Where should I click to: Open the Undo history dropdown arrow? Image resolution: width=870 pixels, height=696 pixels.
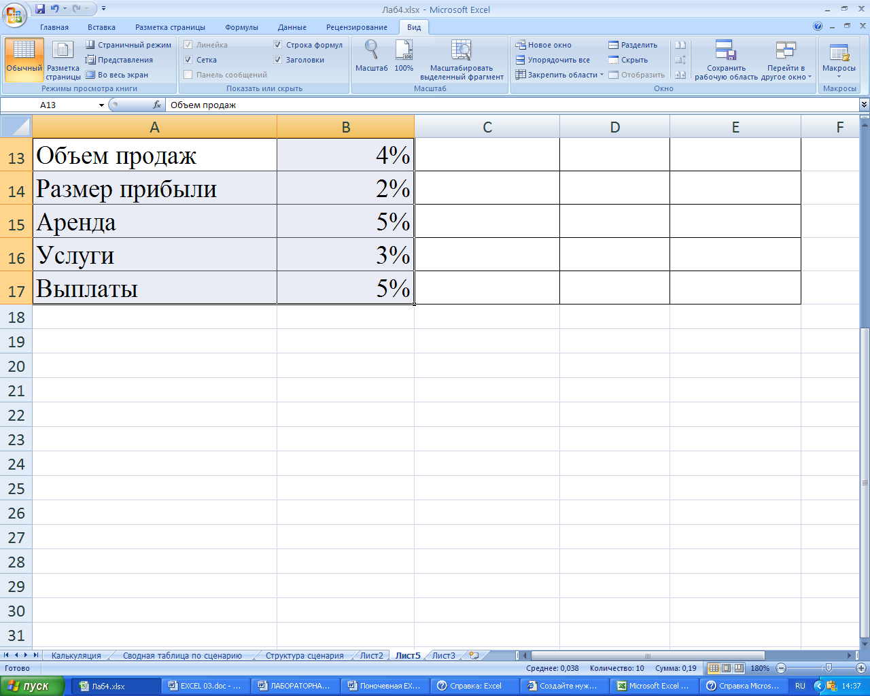(x=64, y=9)
